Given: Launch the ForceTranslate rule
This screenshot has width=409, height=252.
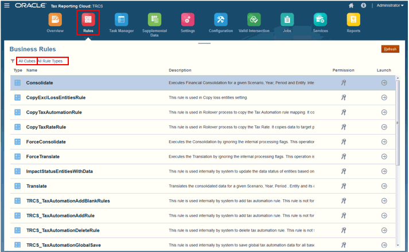Looking at the screenshot, I should (384, 156).
